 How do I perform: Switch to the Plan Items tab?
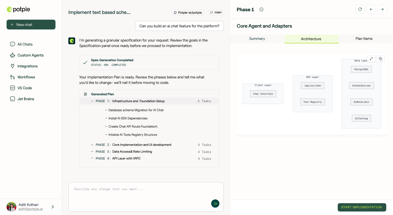(x=364, y=39)
